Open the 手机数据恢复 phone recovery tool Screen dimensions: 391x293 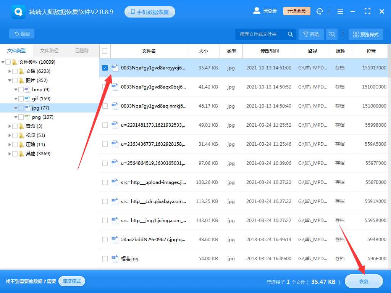(x=149, y=11)
